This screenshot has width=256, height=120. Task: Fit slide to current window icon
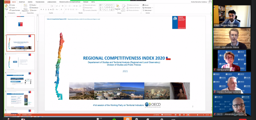point(211,115)
